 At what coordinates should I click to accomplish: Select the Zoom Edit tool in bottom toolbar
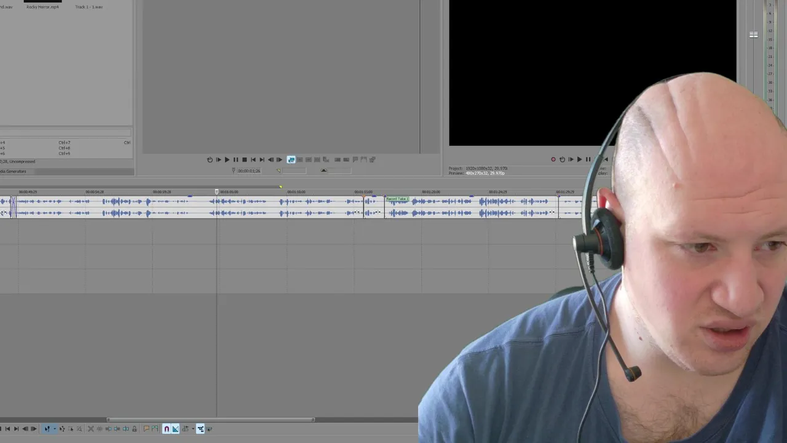click(79, 429)
